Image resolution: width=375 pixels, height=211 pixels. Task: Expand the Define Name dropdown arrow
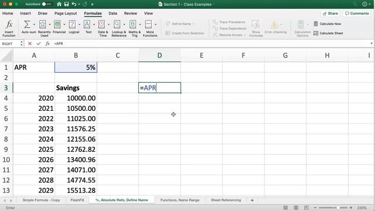pos(193,23)
